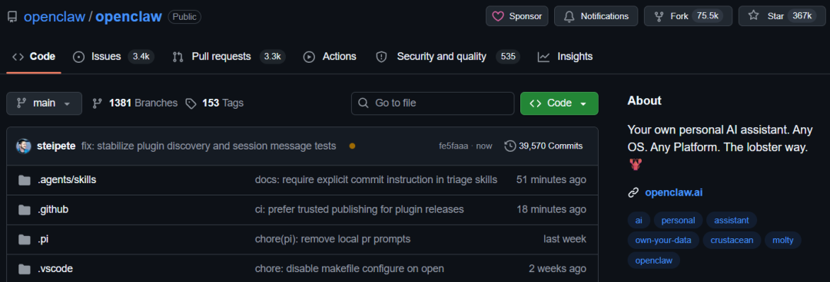Click the 535 security counter badge

point(508,57)
